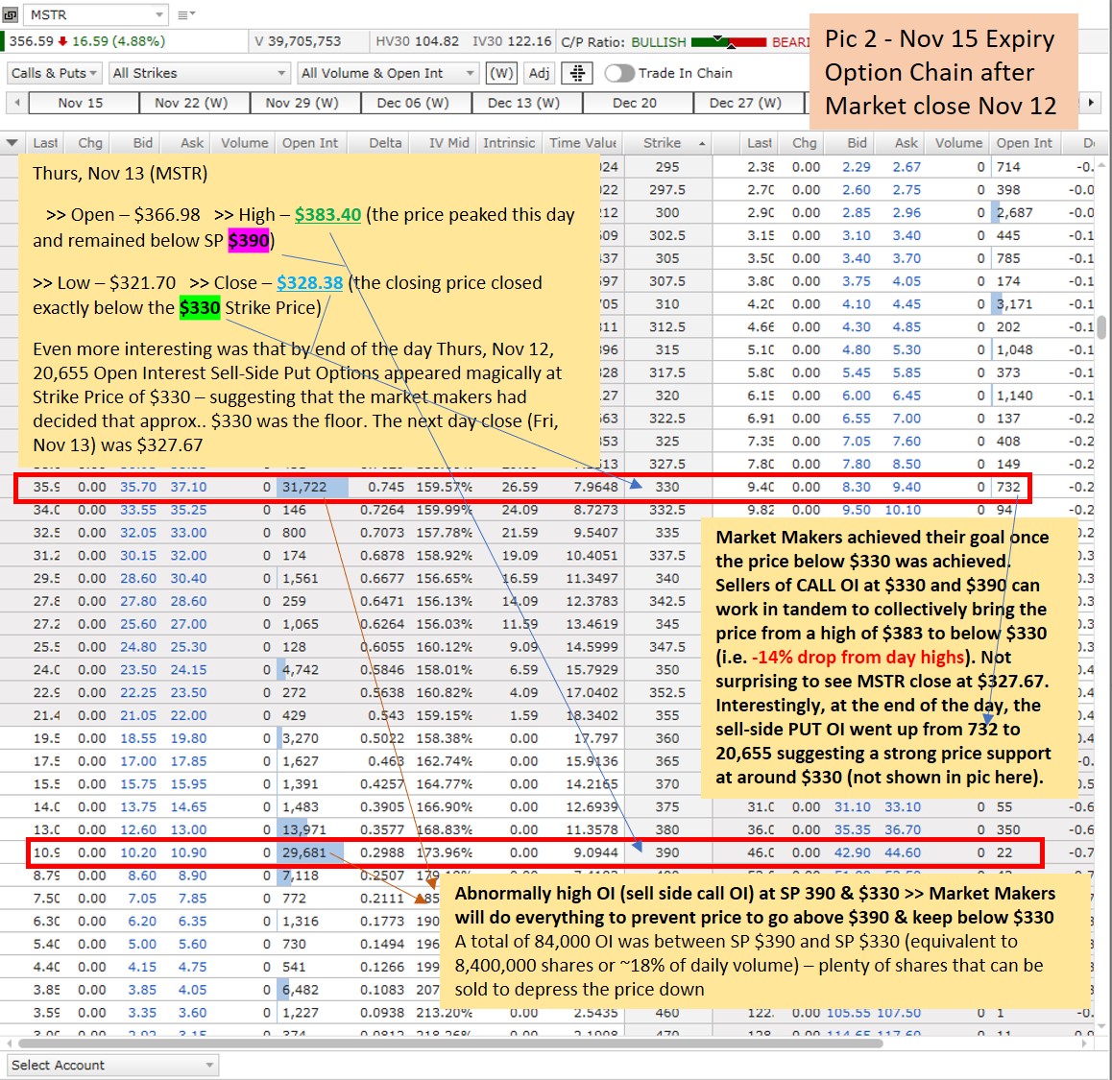The height and width of the screenshot is (1080, 1112).
Task: Toggle the (W) weeklies button
Action: point(501,73)
